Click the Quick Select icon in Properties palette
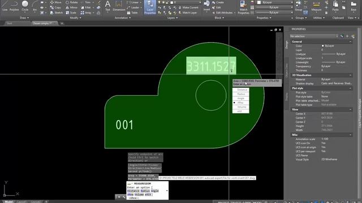Image resolution: width=362 pixels, height=203 pixels. click(353, 36)
